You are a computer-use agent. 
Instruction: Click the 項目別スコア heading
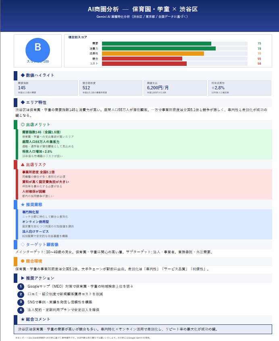point(77,37)
